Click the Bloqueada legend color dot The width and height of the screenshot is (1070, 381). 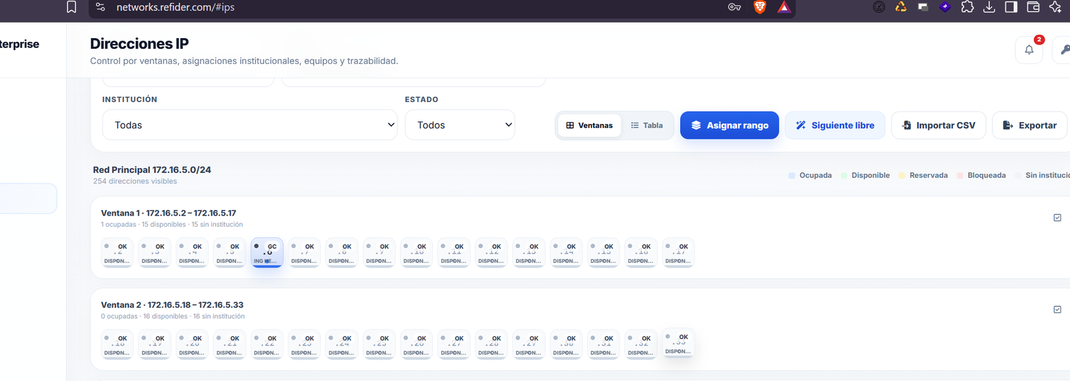coord(960,175)
